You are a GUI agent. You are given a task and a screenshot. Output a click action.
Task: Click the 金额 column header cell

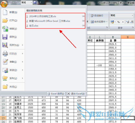point(113,41)
